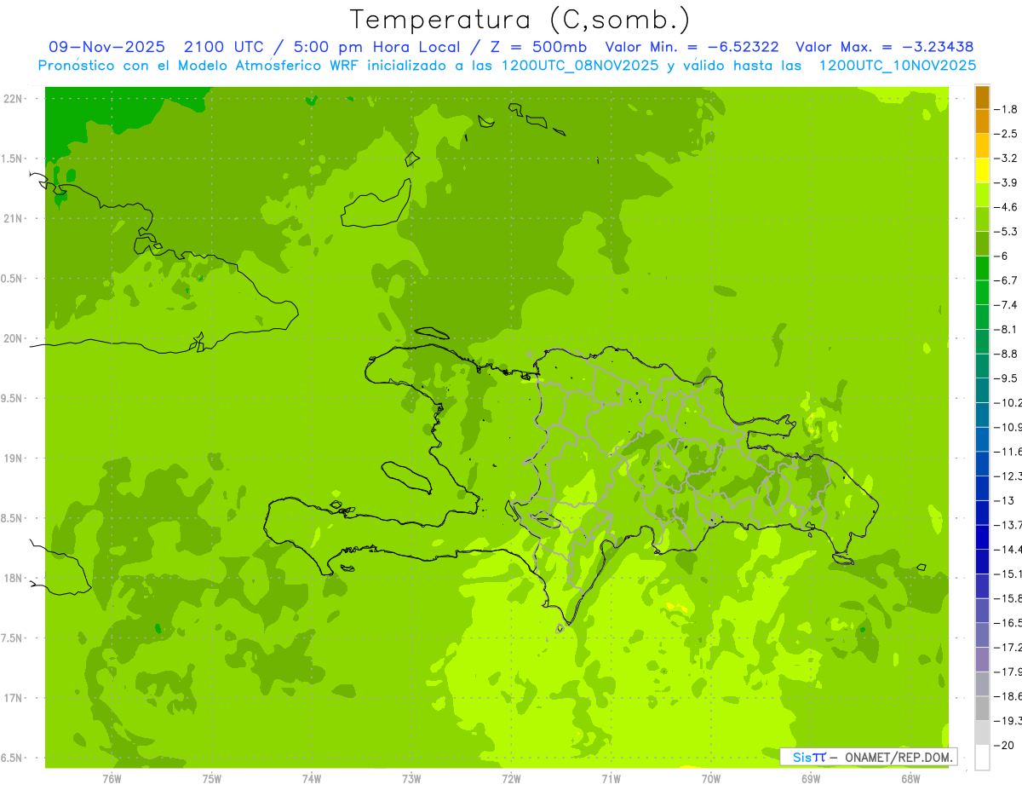1022x790 pixels.
Task: Click the '6.5N' latitude label
Action: tap(12, 758)
